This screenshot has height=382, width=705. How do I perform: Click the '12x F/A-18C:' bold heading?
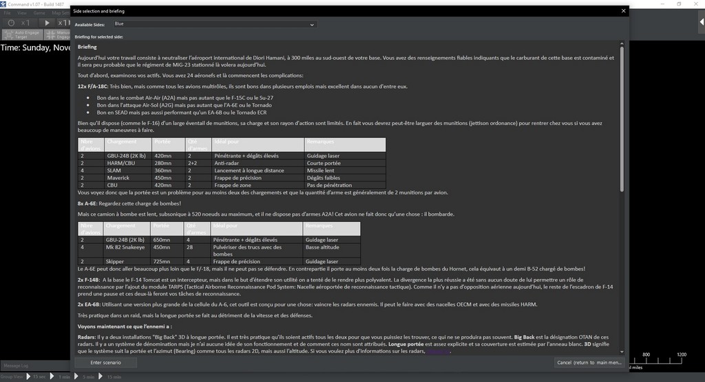[x=93, y=86]
